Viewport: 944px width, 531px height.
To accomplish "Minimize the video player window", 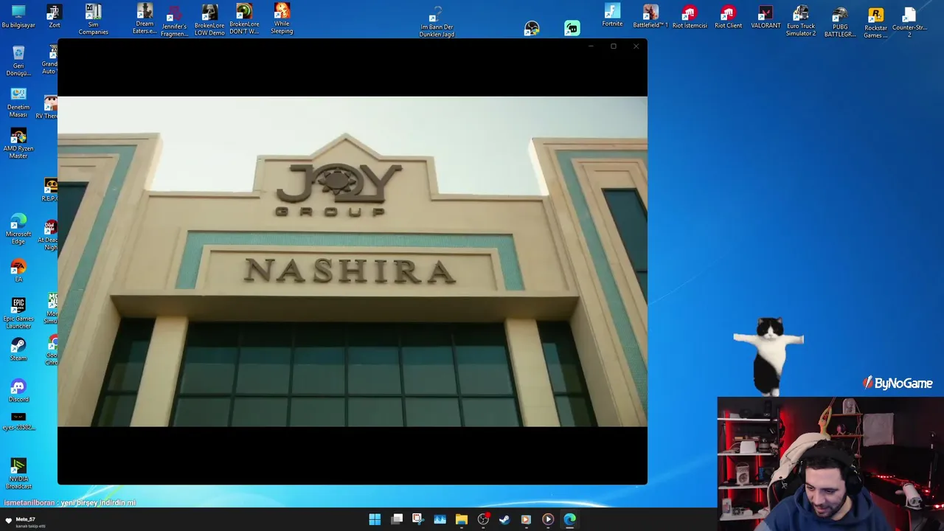I will tap(591, 46).
